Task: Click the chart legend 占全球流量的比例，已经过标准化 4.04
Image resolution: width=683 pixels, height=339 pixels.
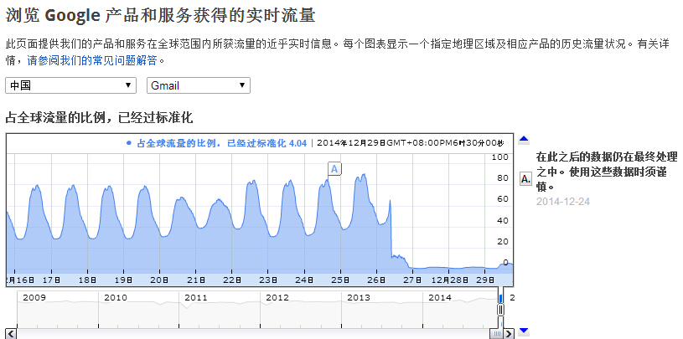Action: pyautogui.click(x=216, y=143)
